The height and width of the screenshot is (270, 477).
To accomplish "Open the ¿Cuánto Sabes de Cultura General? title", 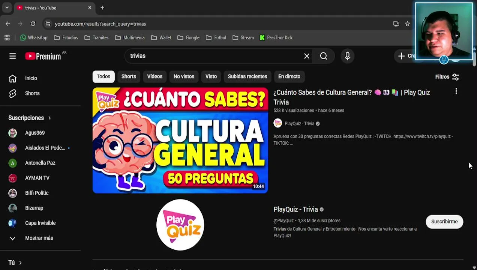I will 351,97.
